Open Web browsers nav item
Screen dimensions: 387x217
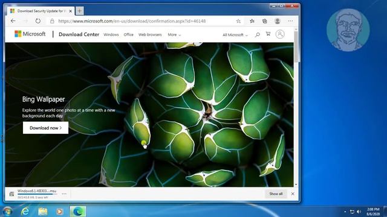tap(150, 35)
